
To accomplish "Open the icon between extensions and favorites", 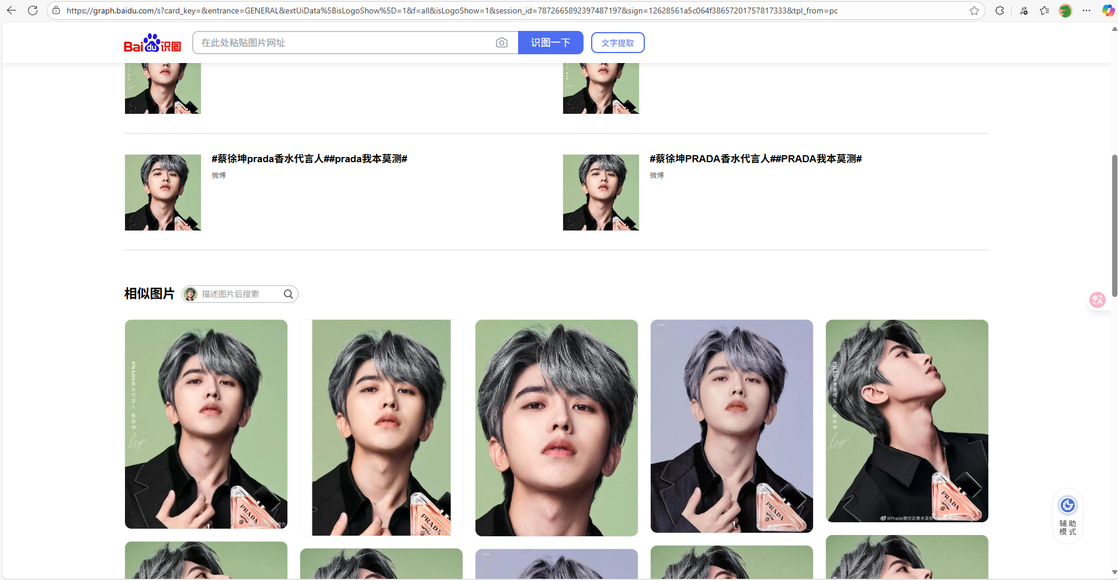I will (1023, 11).
